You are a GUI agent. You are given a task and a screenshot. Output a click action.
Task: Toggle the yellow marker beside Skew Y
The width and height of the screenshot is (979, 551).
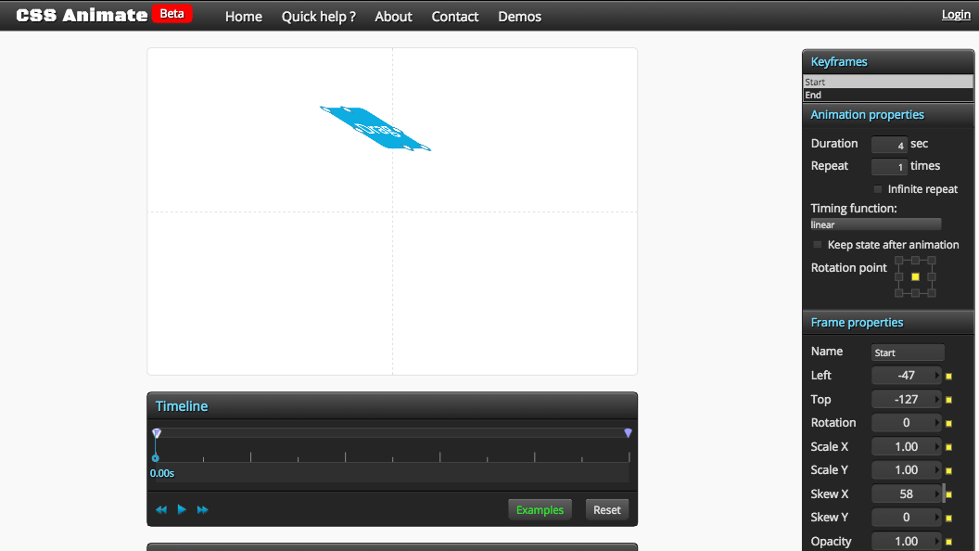[x=949, y=518]
